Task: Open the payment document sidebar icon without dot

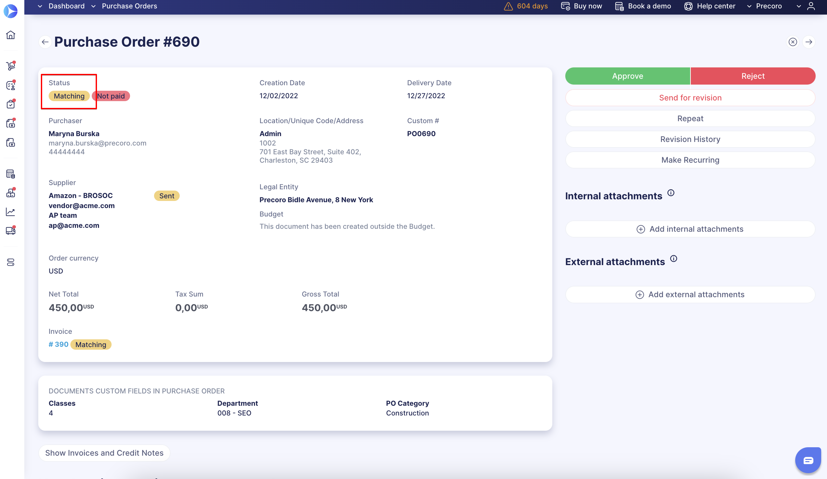Action: click(x=10, y=143)
